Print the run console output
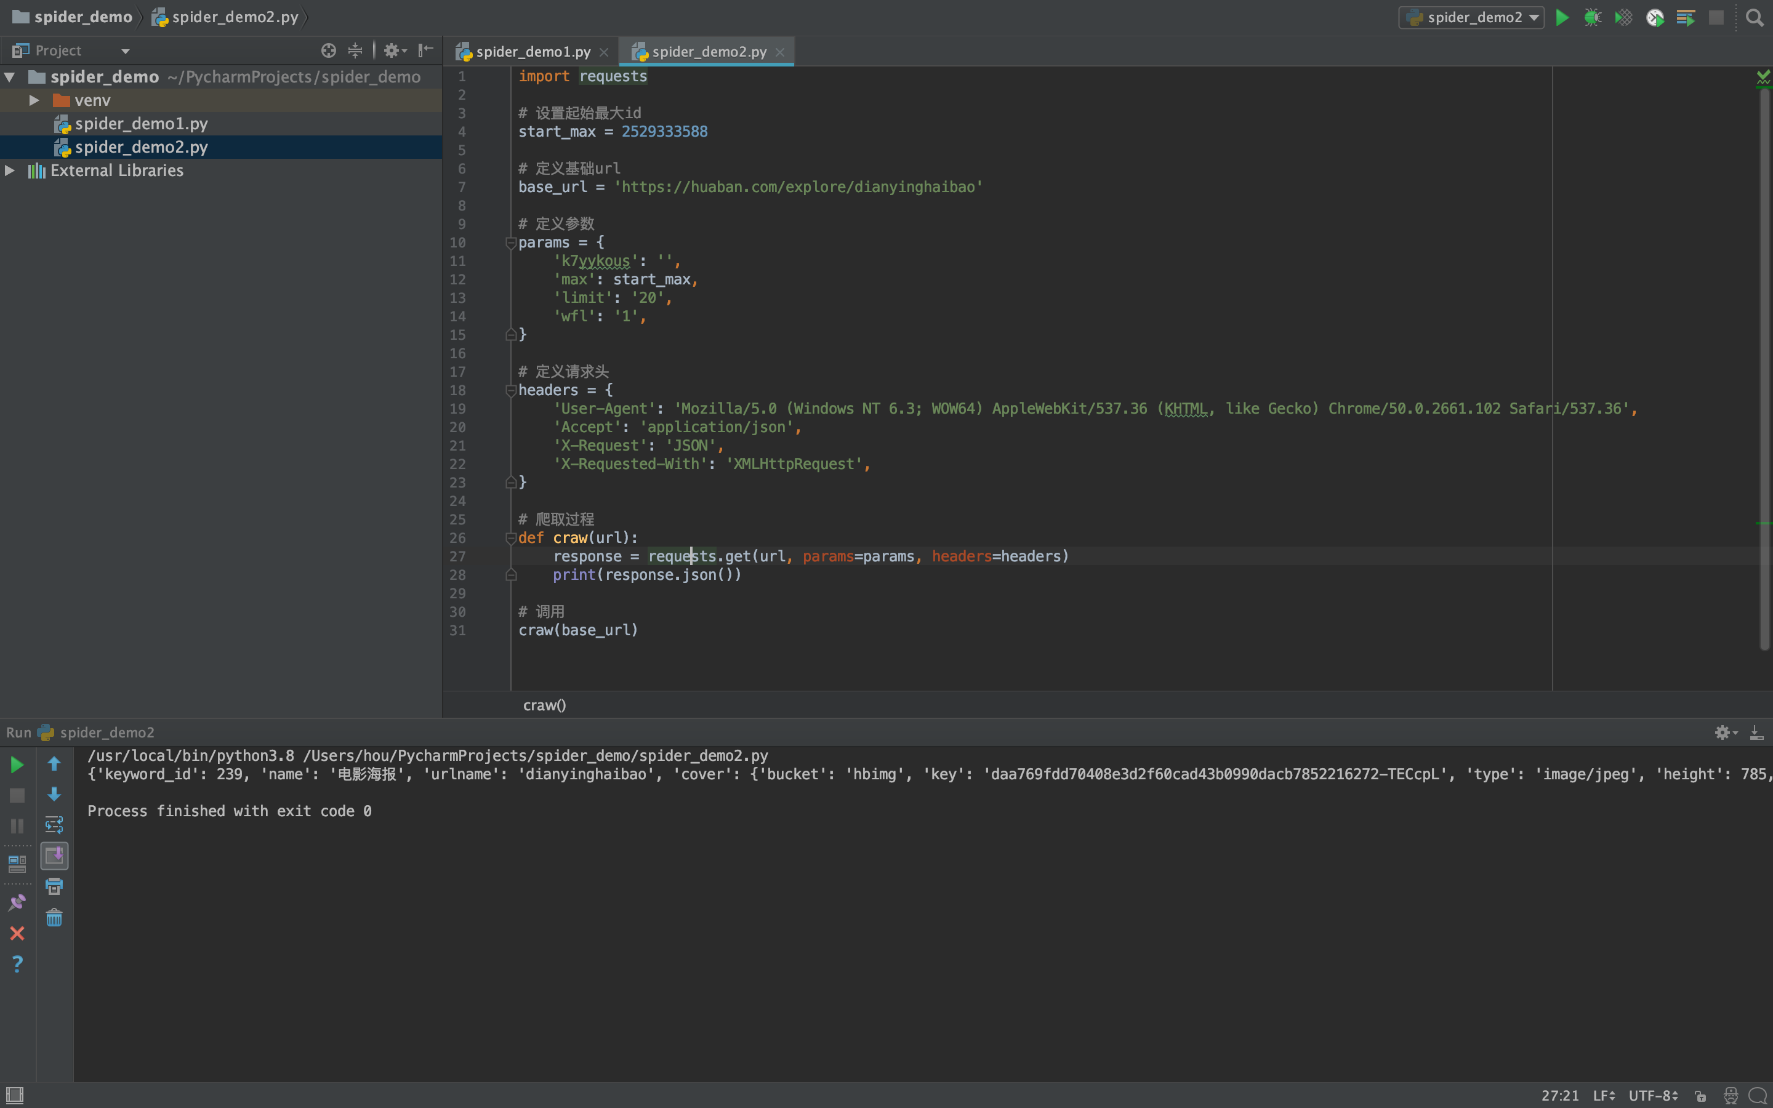Screen dimensions: 1773x1108 (54, 886)
